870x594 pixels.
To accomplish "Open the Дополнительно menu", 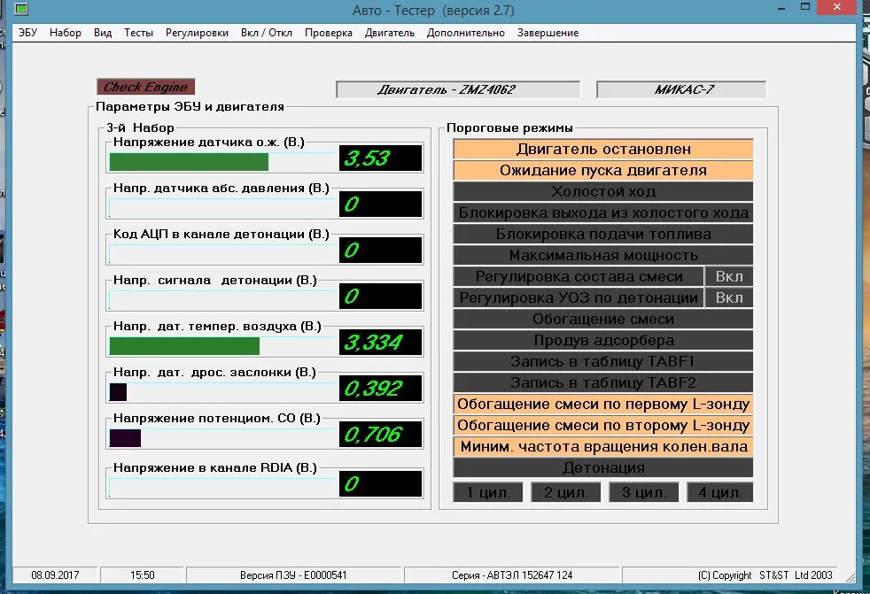I will click(466, 33).
